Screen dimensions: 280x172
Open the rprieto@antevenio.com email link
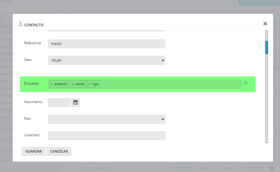point(97,168)
